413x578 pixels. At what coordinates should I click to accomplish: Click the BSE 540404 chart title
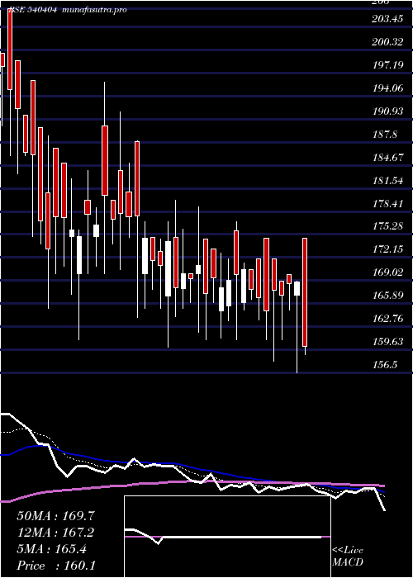click(68, 10)
